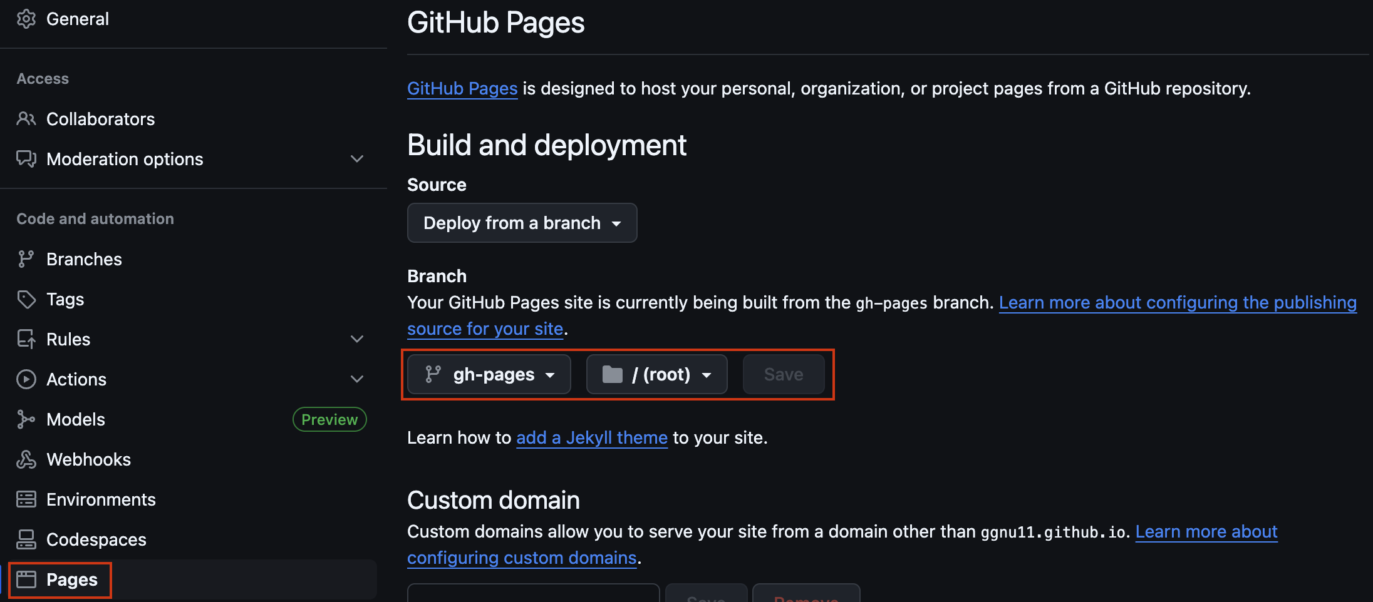The image size is (1373, 602).
Task: Click the branch icon inside the gh-pages selector
Action: point(433,374)
